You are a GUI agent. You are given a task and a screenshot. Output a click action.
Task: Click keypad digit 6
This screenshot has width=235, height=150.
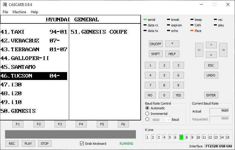178,75
